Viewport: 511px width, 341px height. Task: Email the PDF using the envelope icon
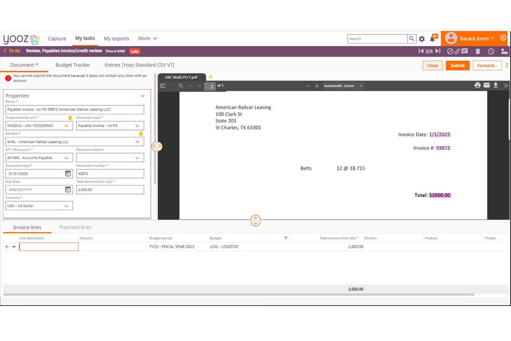[x=487, y=85]
